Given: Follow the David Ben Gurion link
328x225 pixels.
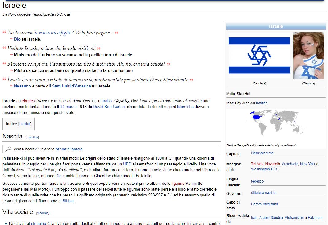Looking at the screenshot, I should pyautogui.click(x=109, y=107).
